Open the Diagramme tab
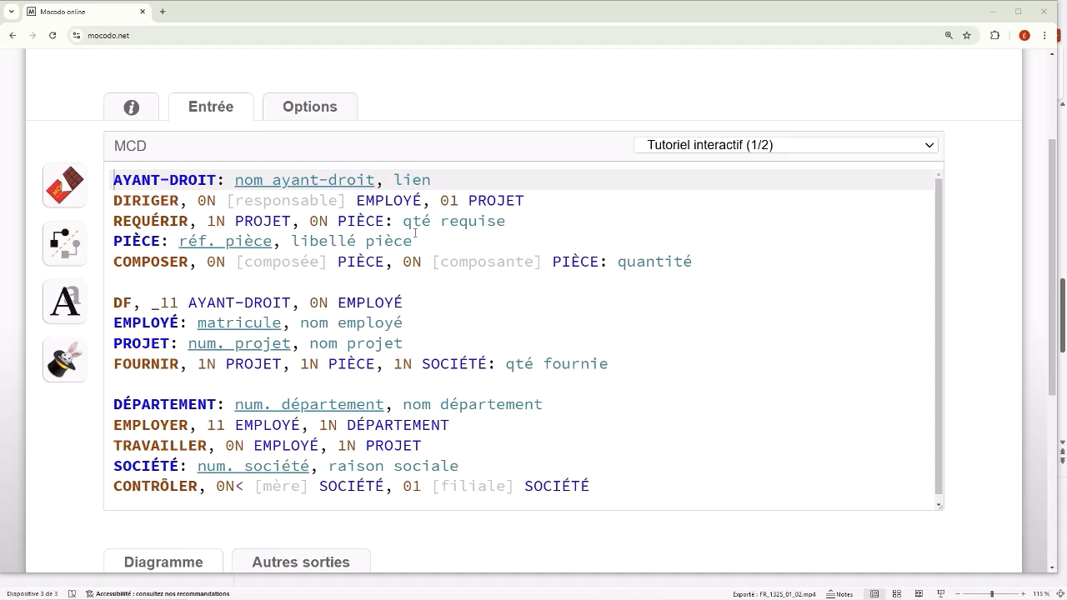Image resolution: width=1067 pixels, height=600 pixels. [x=163, y=562]
